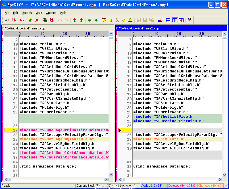Click right line 24 SAShotListView.h include
This screenshot has width=229, height=189.
(x=178, y=117)
